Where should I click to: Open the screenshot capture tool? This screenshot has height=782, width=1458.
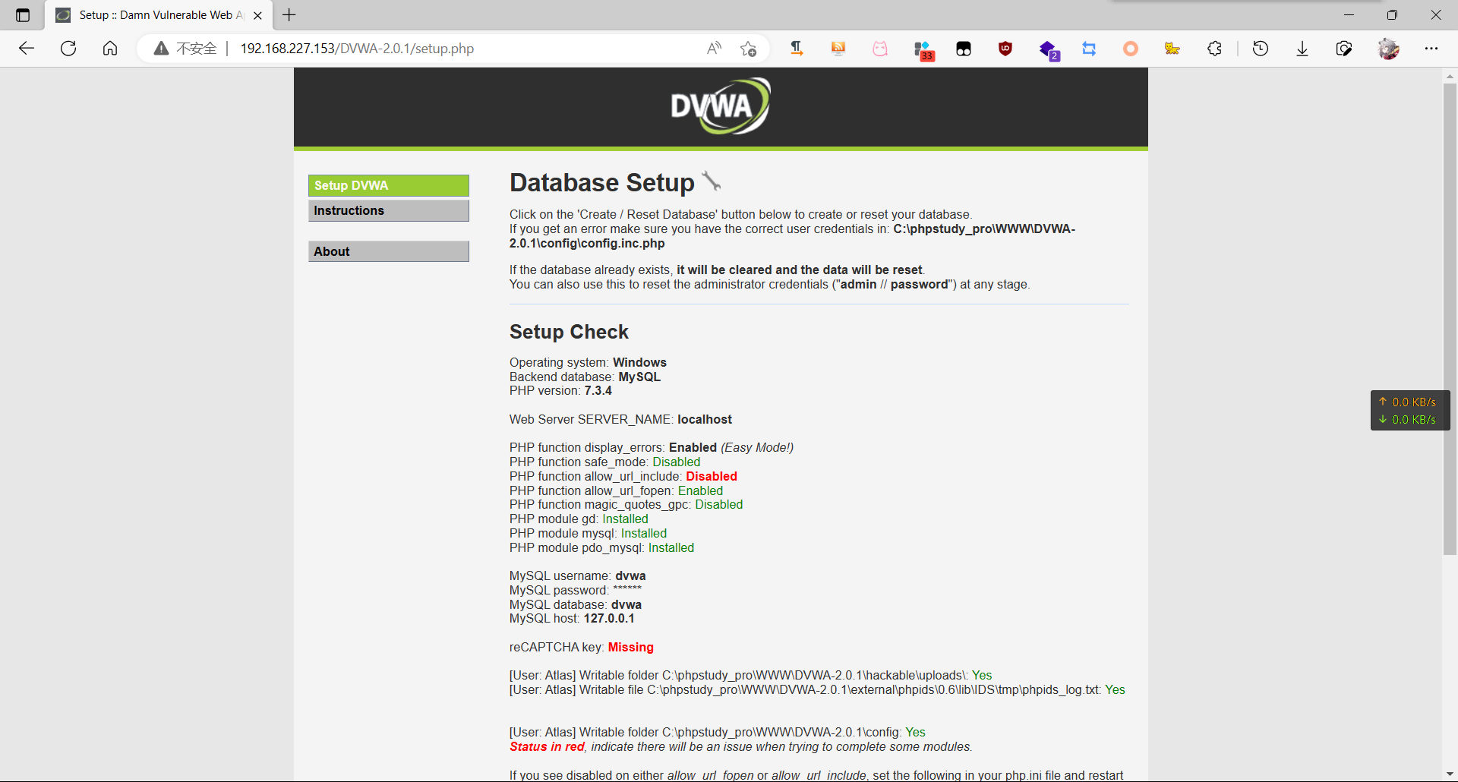(1344, 49)
